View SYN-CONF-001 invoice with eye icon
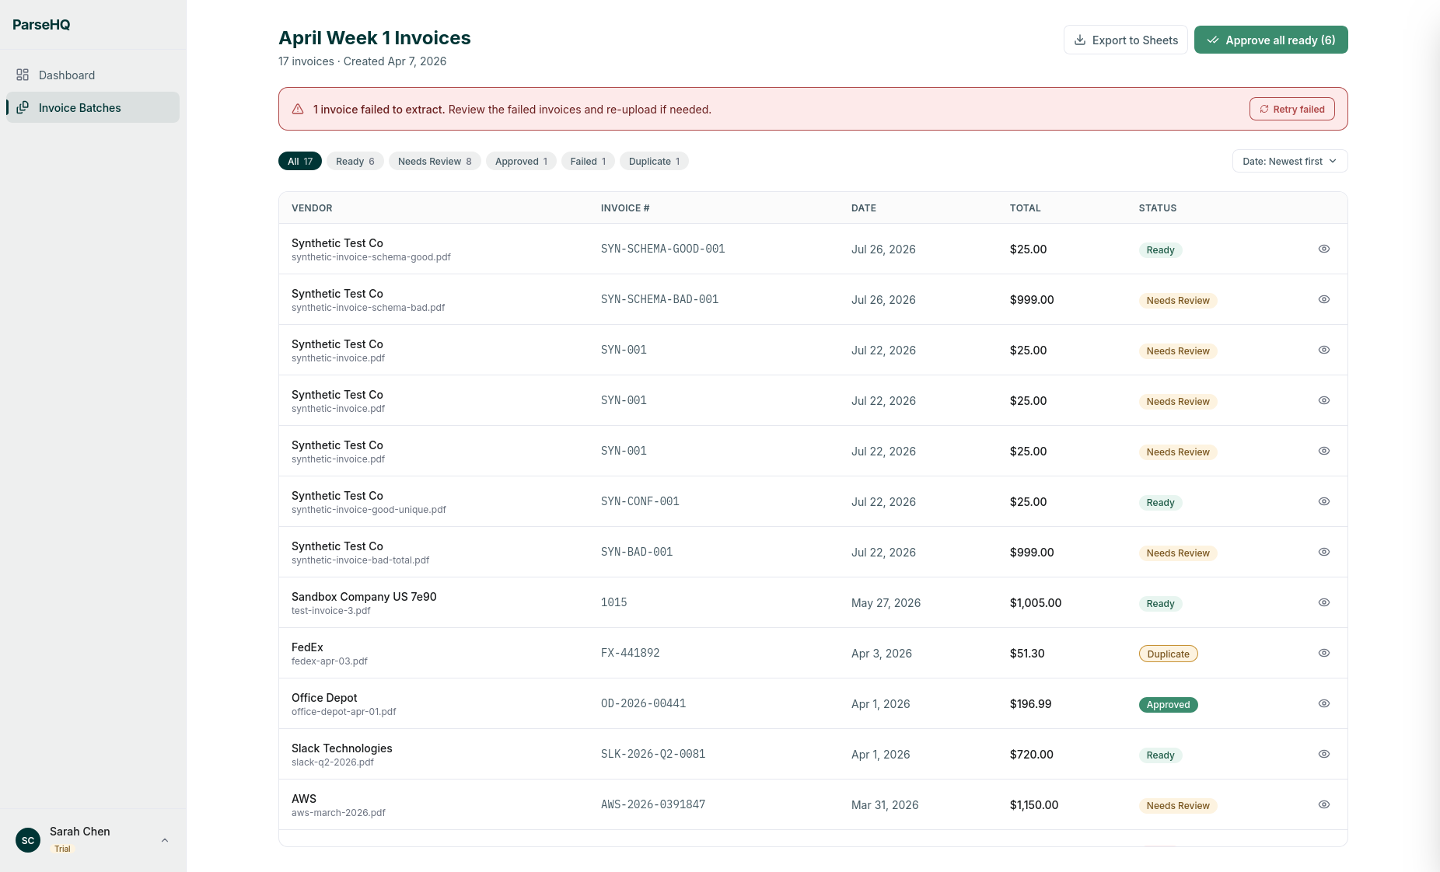The width and height of the screenshot is (1440, 872). pyautogui.click(x=1324, y=501)
